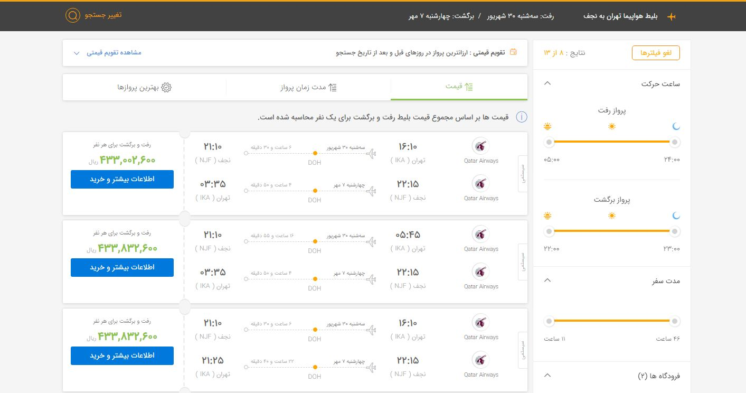Click the price calendar icon
Viewport: 746px width, 393px height.
(x=513, y=52)
